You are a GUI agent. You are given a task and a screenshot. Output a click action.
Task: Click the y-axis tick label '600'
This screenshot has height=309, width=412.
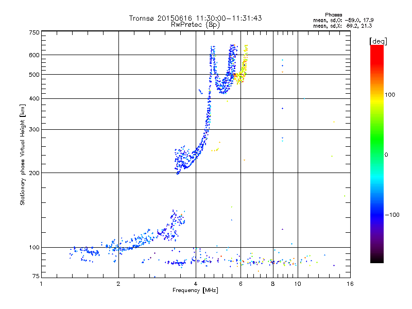34,55
